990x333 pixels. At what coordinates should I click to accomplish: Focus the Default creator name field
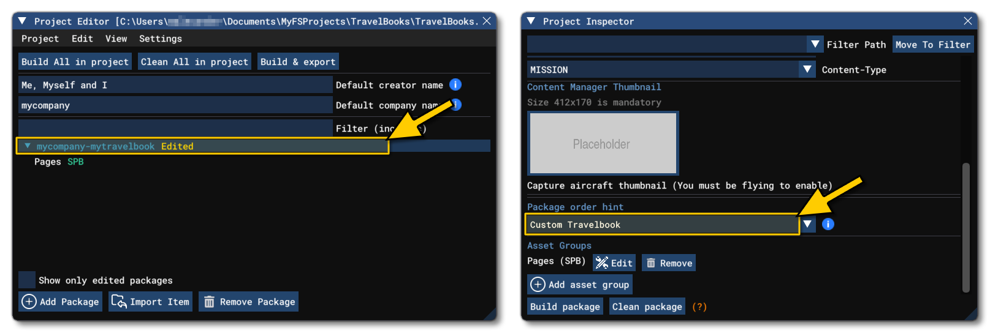[175, 84]
